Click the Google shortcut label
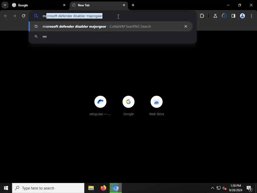257x193 pixels. click(128, 114)
